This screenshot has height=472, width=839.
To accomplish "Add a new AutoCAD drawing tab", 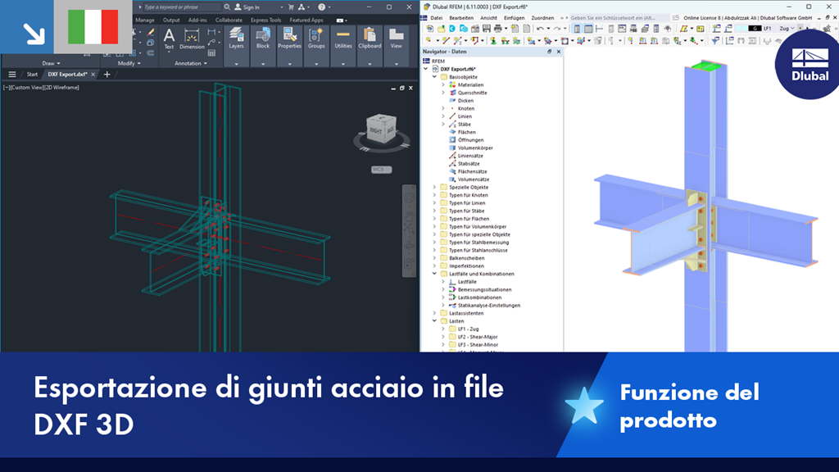I will click(x=107, y=75).
